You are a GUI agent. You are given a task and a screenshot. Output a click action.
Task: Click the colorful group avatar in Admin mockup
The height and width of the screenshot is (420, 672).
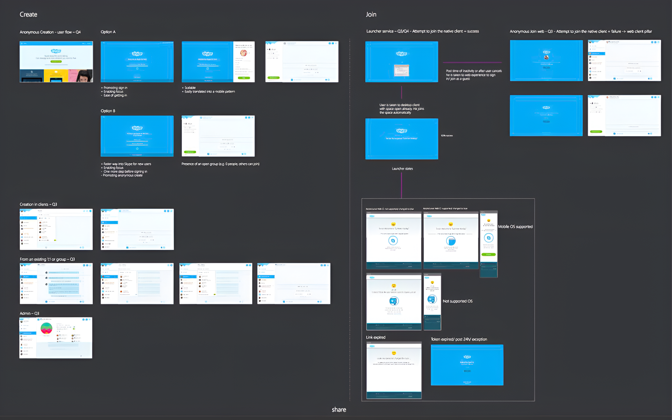click(x=47, y=328)
